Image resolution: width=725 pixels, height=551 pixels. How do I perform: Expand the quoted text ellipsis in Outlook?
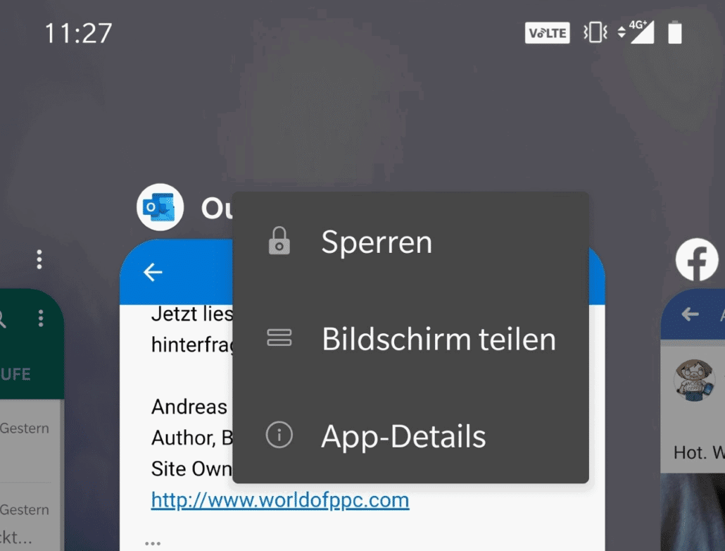[153, 543]
